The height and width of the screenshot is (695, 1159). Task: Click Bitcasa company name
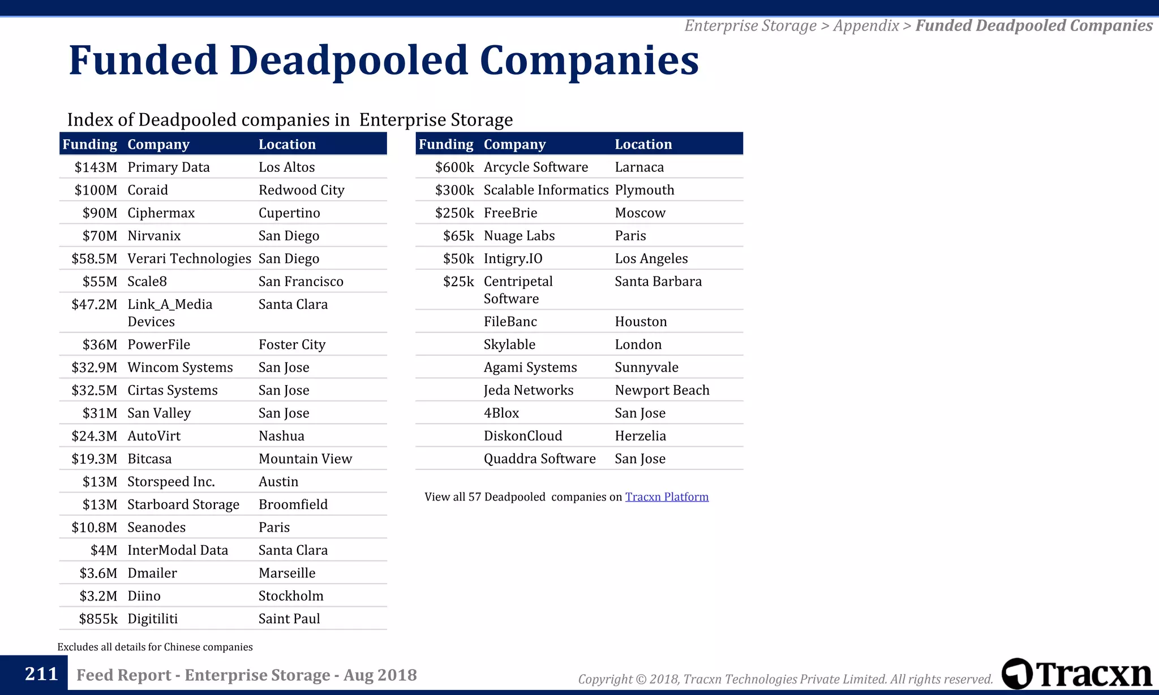(x=149, y=459)
